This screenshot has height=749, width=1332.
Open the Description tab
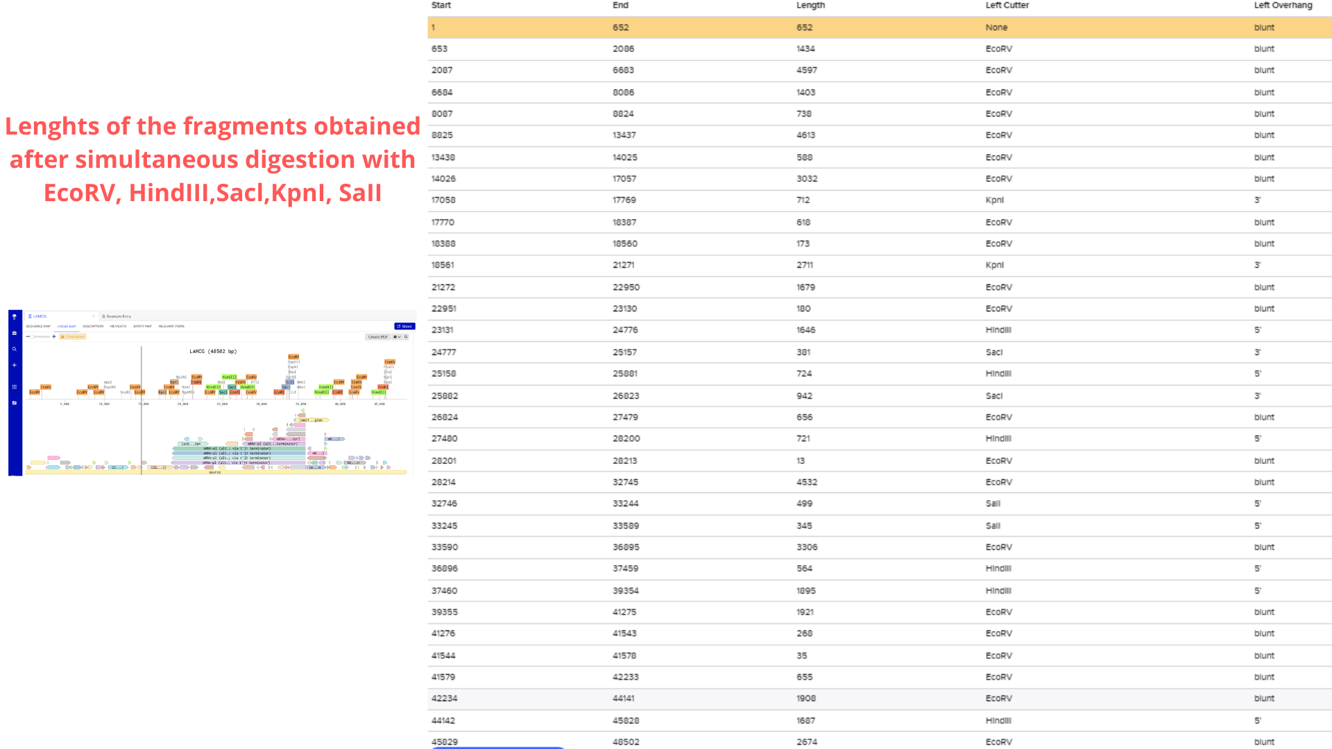[93, 326]
